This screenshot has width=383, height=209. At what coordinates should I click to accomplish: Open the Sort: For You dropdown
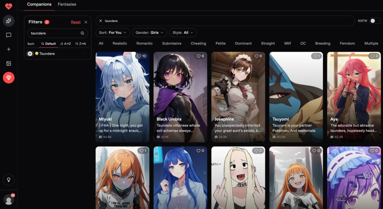[x=113, y=33]
